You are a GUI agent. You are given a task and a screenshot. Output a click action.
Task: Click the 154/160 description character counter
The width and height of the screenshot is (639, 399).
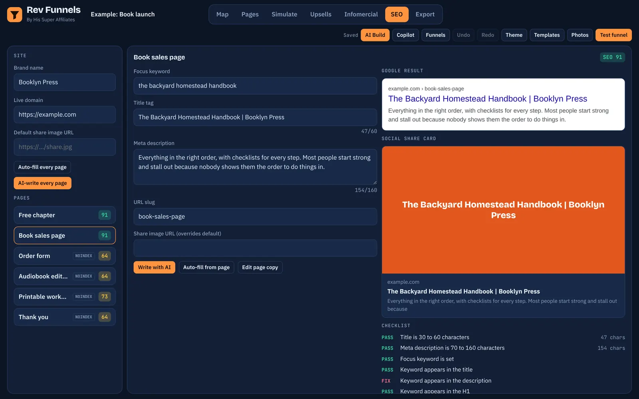(366, 190)
